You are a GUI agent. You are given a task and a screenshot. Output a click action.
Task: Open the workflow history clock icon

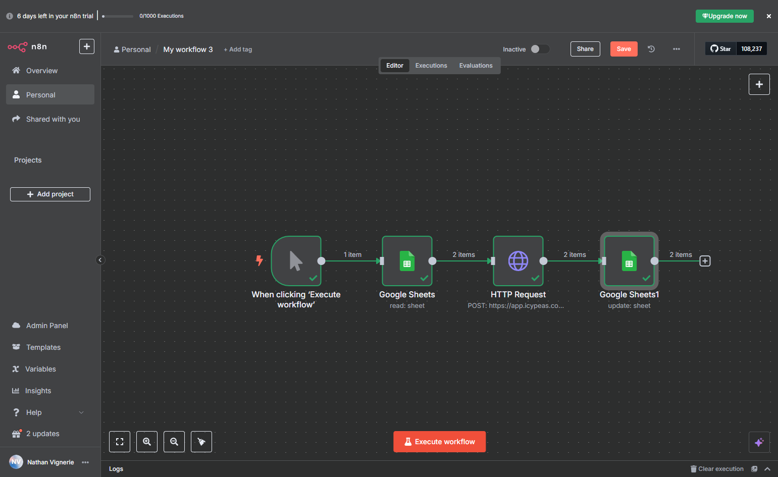[x=651, y=49]
